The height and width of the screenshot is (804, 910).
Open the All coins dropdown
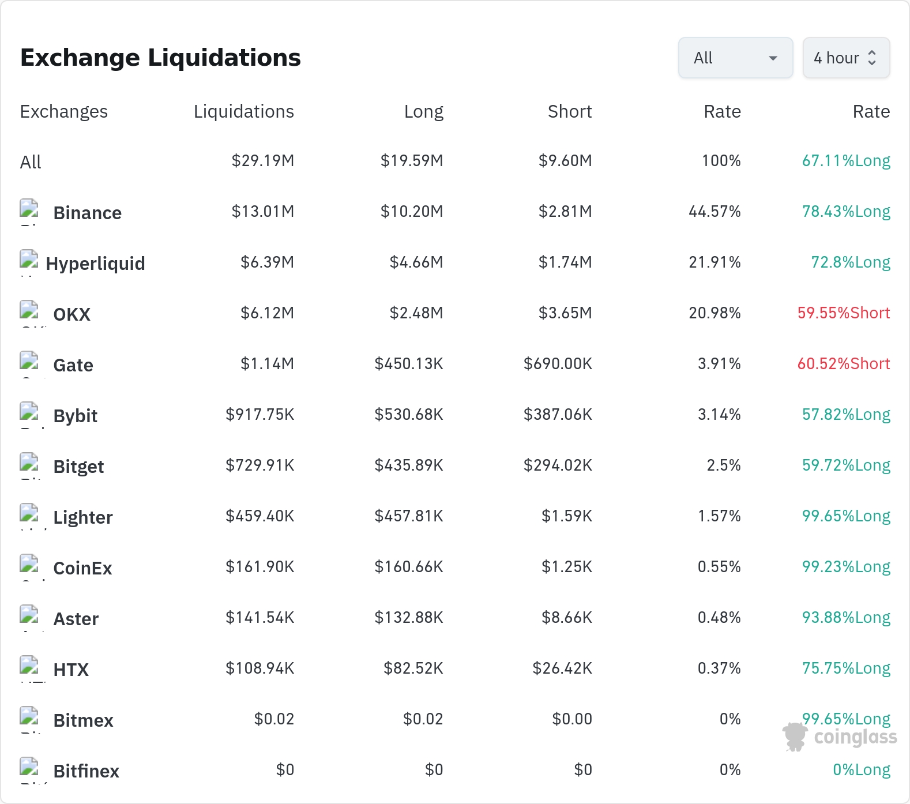tap(735, 58)
